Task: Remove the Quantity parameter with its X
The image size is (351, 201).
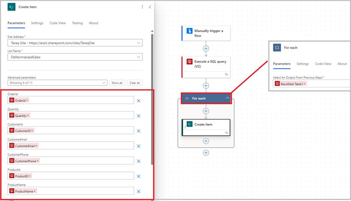Action: pyautogui.click(x=139, y=116)
